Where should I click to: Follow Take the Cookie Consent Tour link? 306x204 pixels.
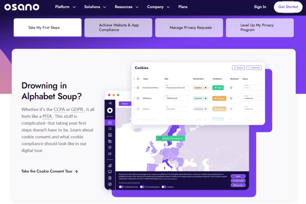[x=50, y=171]
